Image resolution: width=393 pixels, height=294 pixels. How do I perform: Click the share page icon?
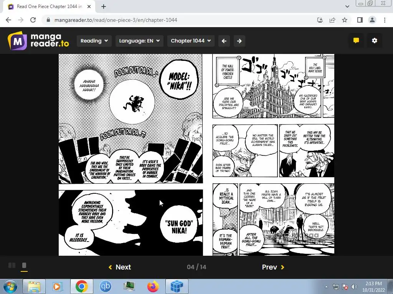click(x=332, y=20)
